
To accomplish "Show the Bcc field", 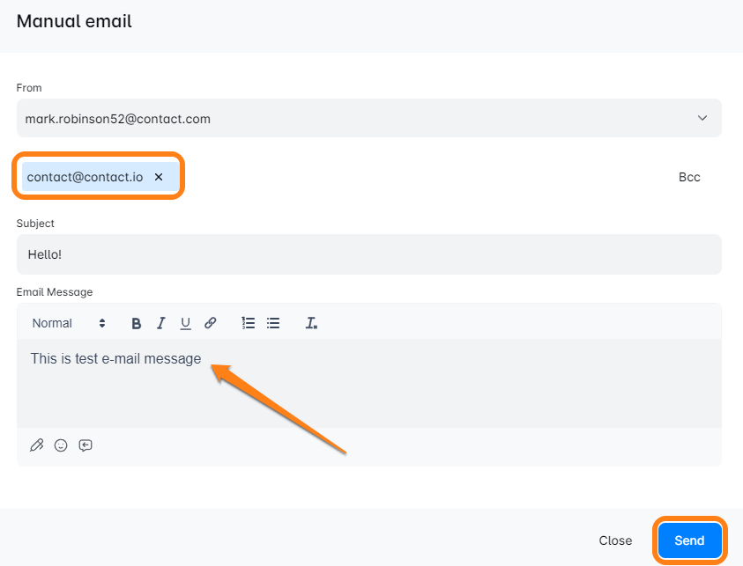I will [689, 177].
